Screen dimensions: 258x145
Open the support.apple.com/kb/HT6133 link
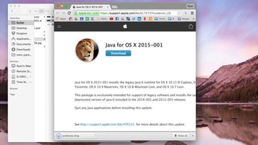[107, 124]
